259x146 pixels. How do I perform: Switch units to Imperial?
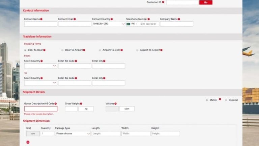point(226,100)
